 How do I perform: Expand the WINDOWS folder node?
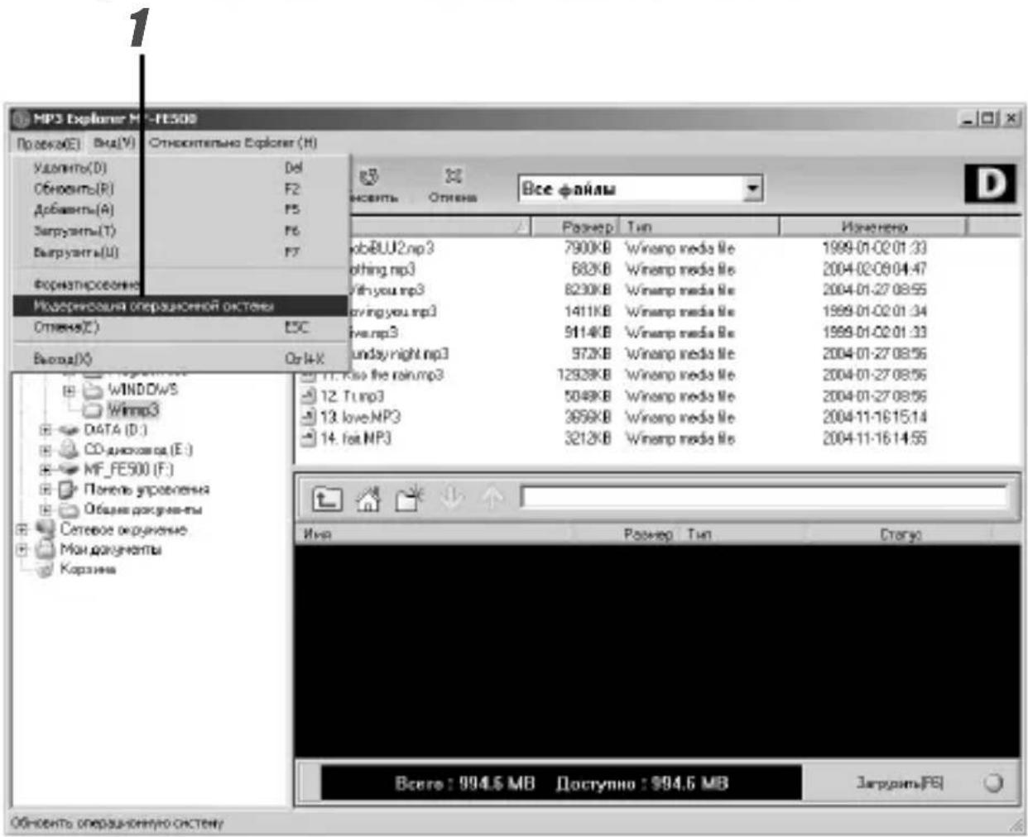click(70, 390)
